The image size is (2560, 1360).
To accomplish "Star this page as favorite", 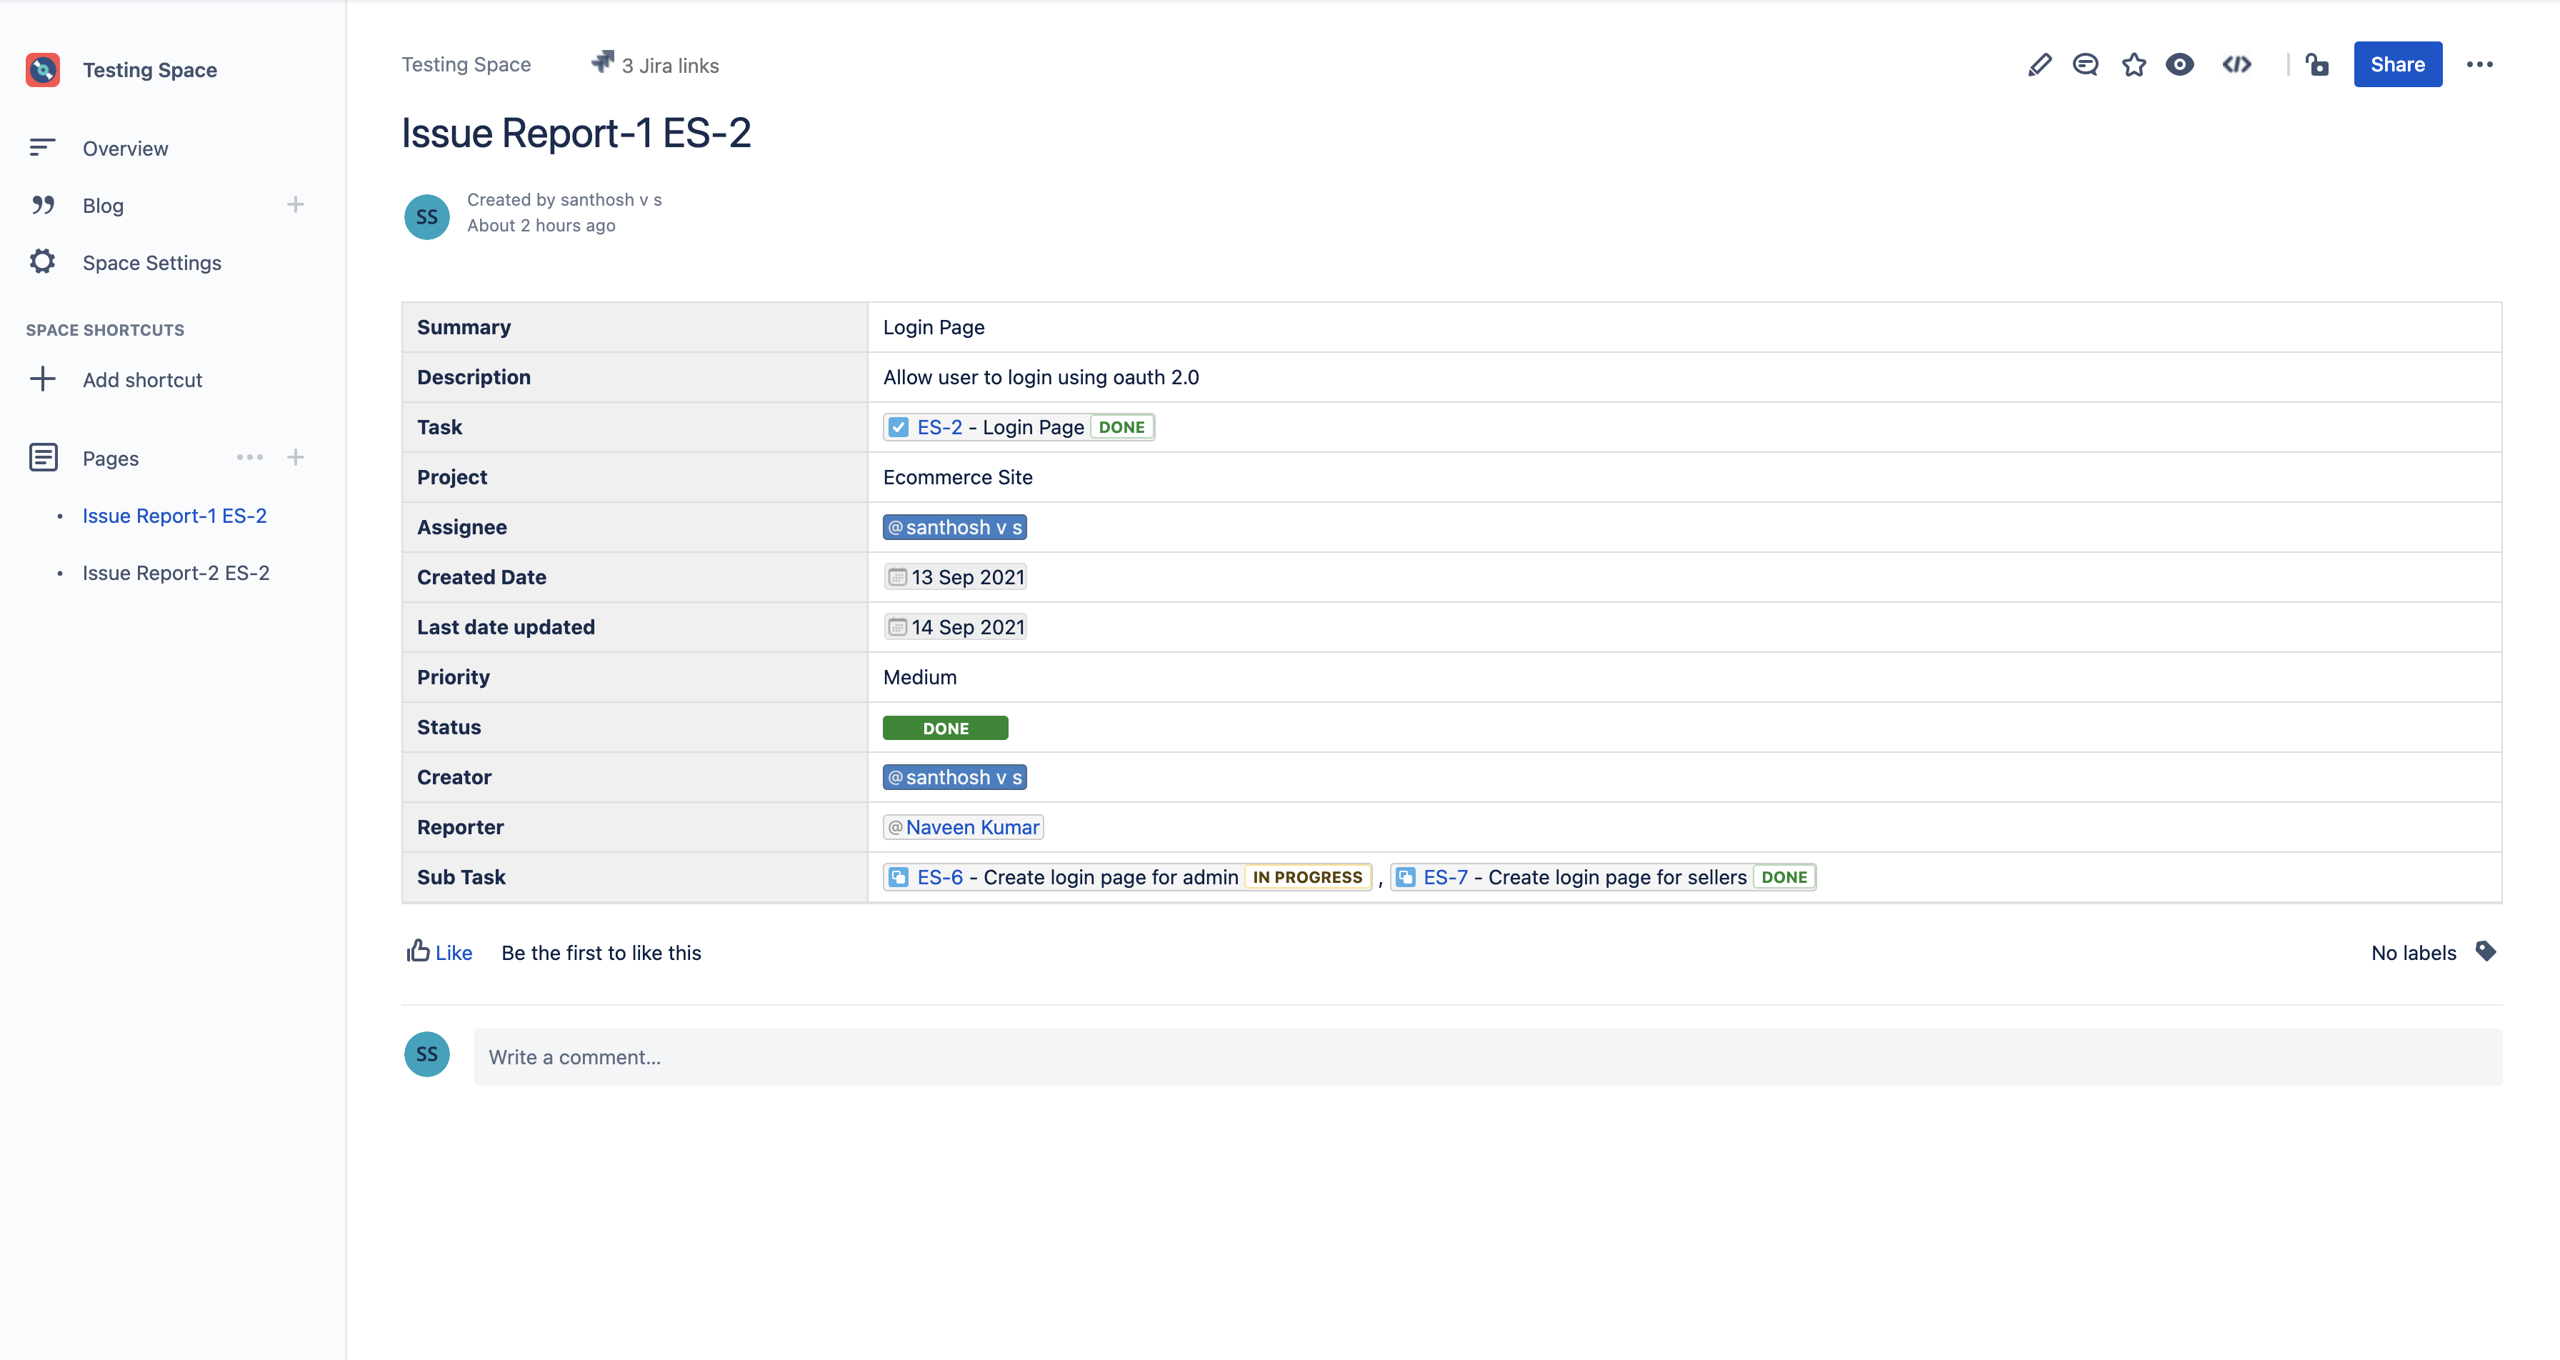I will (2133, 64).
